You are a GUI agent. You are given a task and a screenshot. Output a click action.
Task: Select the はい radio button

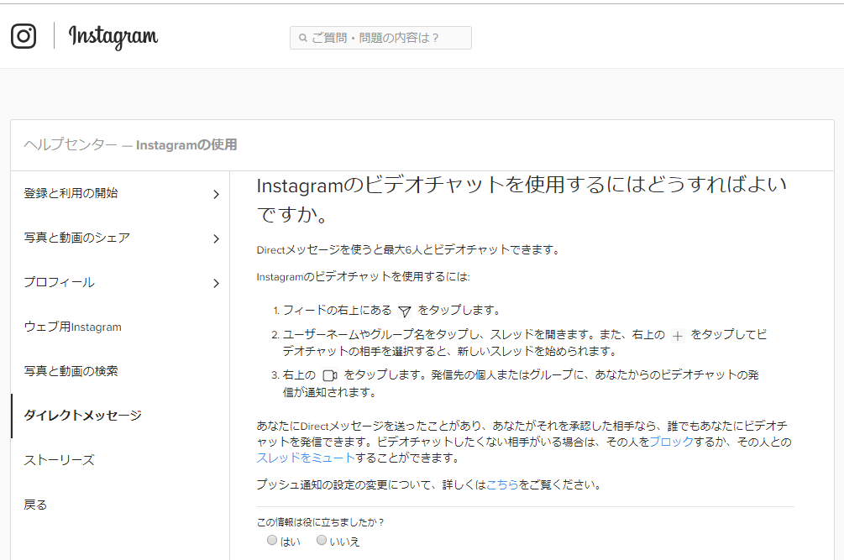tap(272, 540)
